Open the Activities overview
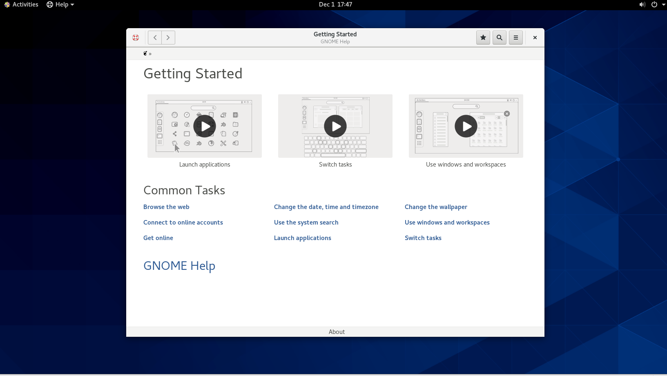667x376 pixels. pyautogui.click(x=21, y=4)
